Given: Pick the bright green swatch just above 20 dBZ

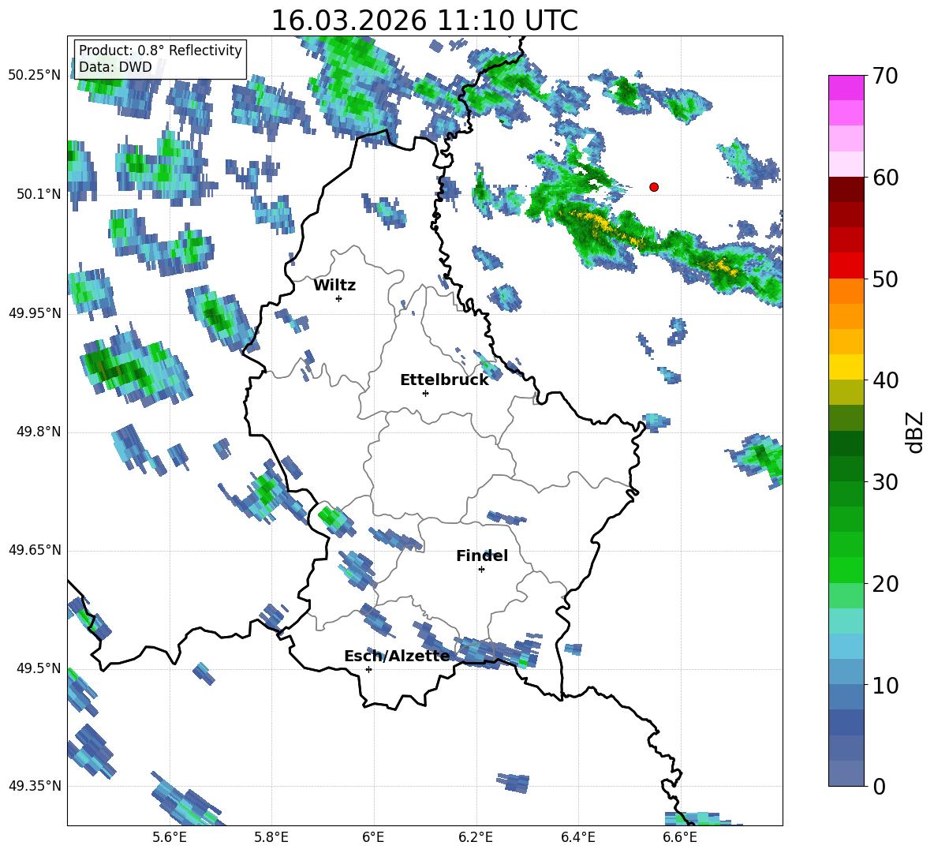Looking at the screenshot, I should point(846,570).
